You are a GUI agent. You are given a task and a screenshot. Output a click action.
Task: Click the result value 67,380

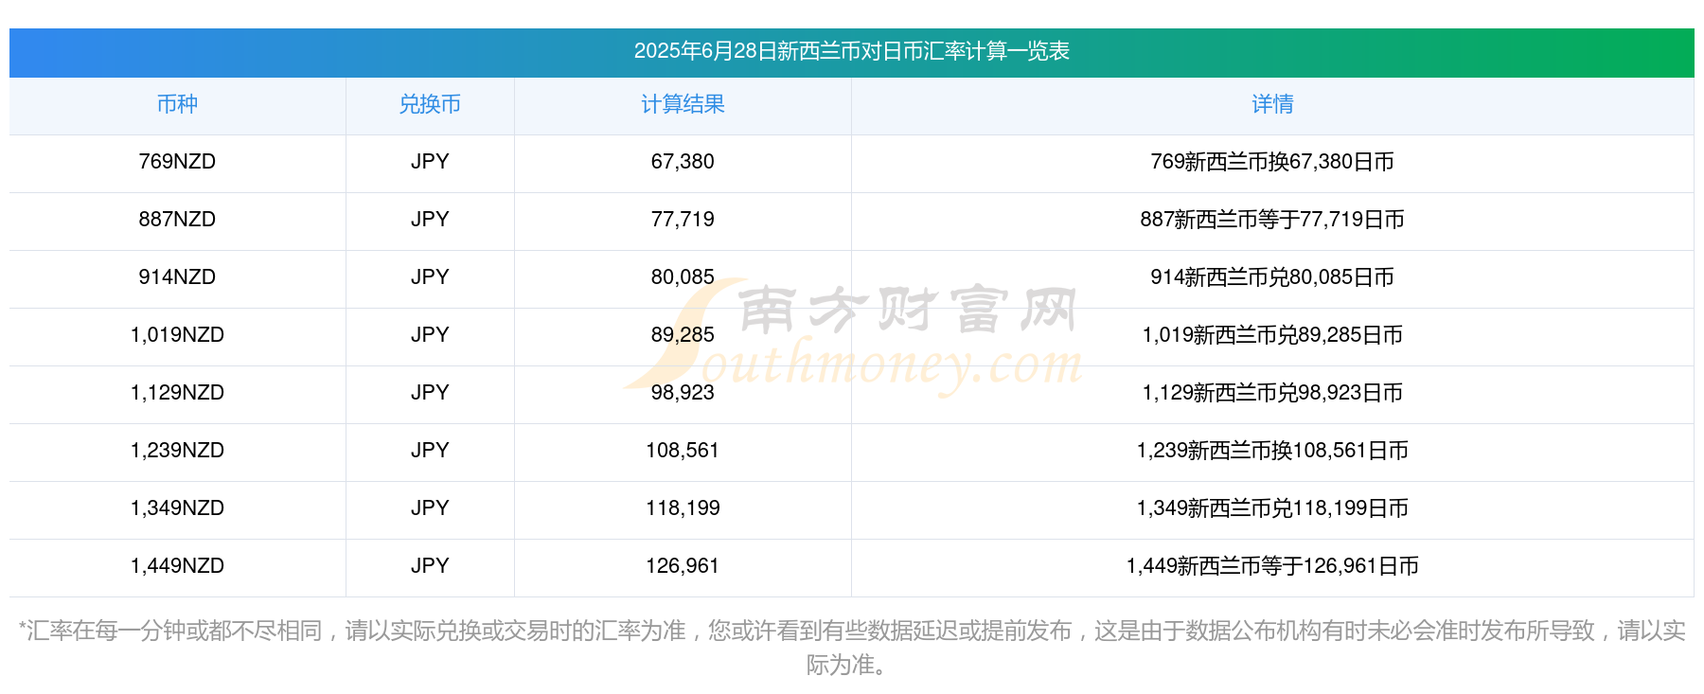coord(683,162)
